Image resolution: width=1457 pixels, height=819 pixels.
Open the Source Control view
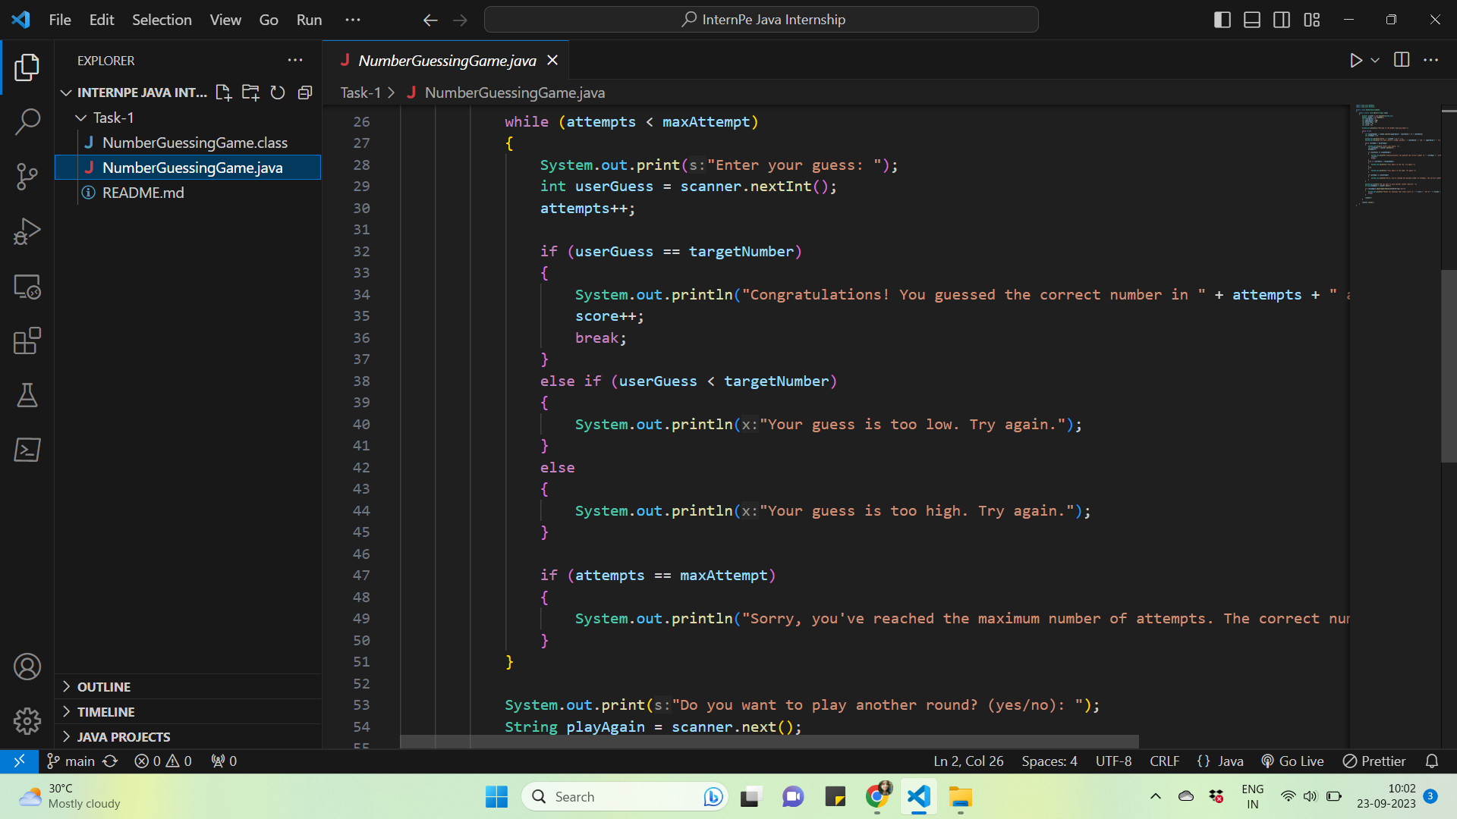(x=27, y=176)
